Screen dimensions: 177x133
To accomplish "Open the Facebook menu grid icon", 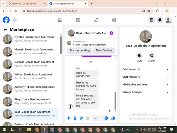I will [152, 20].
